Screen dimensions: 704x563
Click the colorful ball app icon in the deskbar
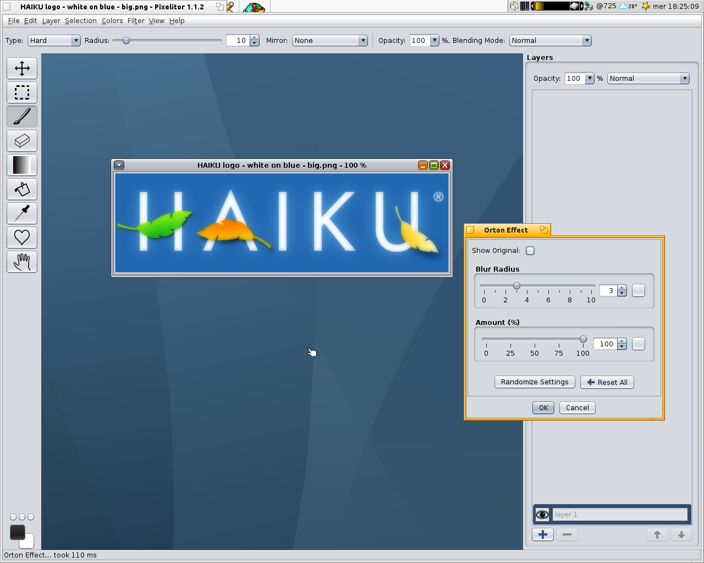click(254, 7)
